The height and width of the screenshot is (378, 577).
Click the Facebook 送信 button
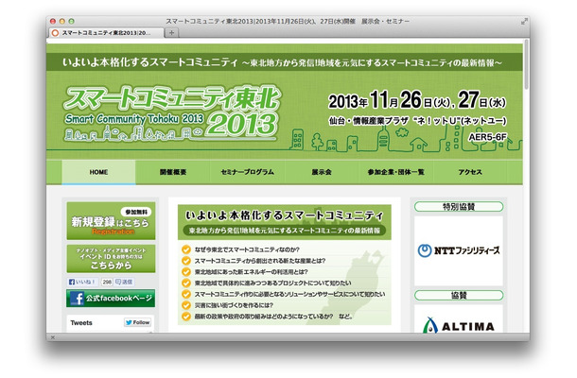124,282
